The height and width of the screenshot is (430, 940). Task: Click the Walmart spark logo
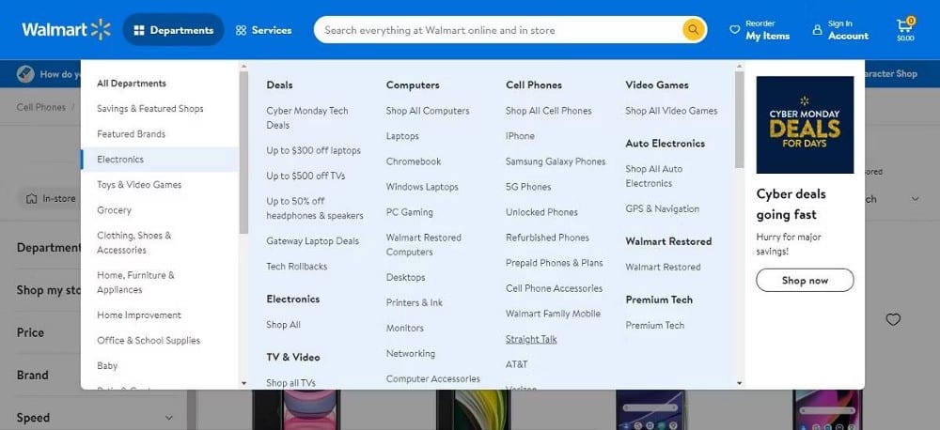pyautogui.click(x=101, y=30)
